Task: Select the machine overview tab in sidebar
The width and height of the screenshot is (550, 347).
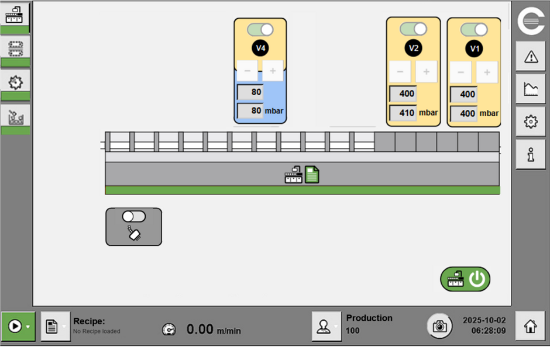Action: point(15,16)
